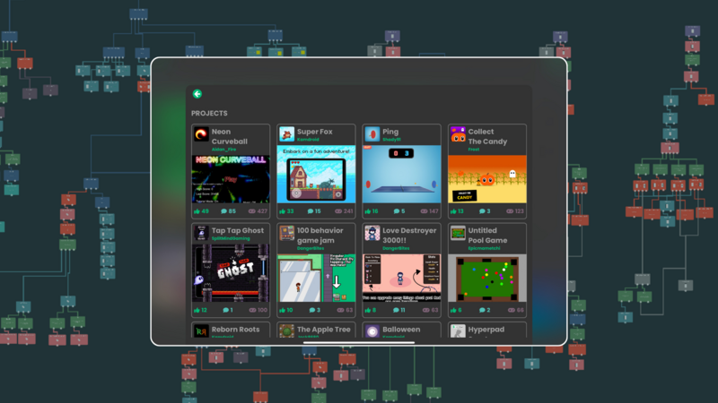The width and height of the screenshot is (718, 403).
Task: Click the Neon Curveball app icon
Action: coord(201,134)
